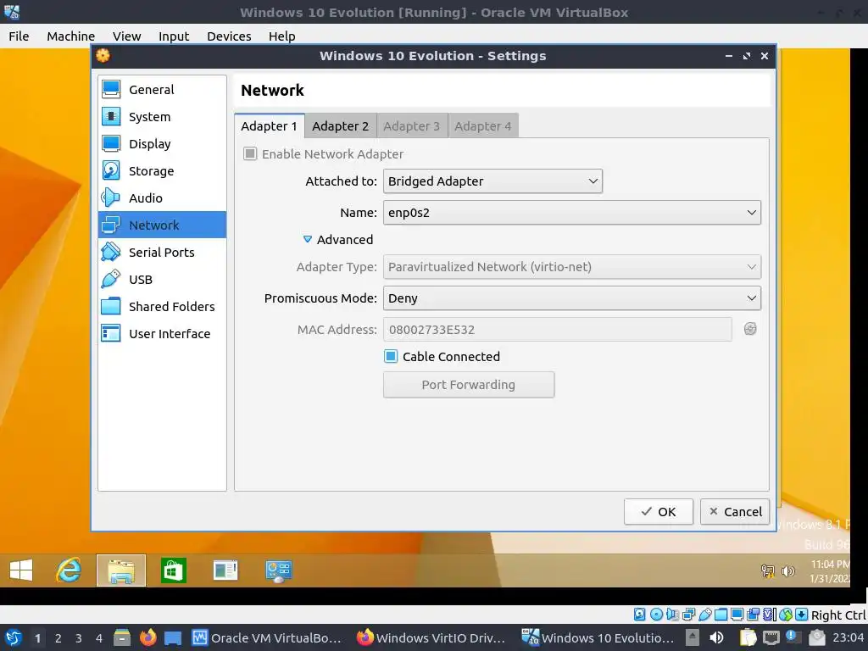Open the View menu
The image size is (868, 651).
click(x=127, y=36)
